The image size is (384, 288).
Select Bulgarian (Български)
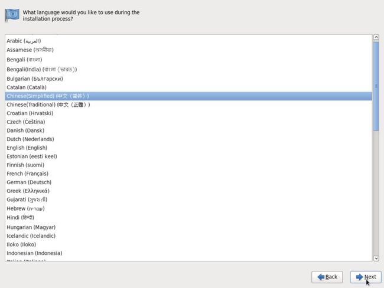[x=188, y=78]
